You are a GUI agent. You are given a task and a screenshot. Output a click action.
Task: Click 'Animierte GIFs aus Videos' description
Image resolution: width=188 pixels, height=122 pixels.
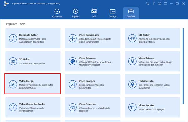(x=154, y=40)
